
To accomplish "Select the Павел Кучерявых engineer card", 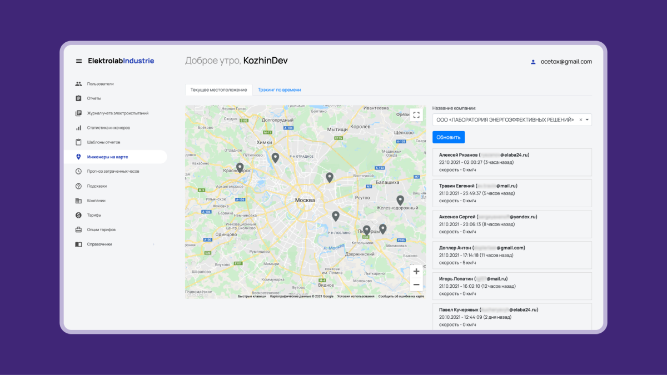I will (x=512, y=317).
